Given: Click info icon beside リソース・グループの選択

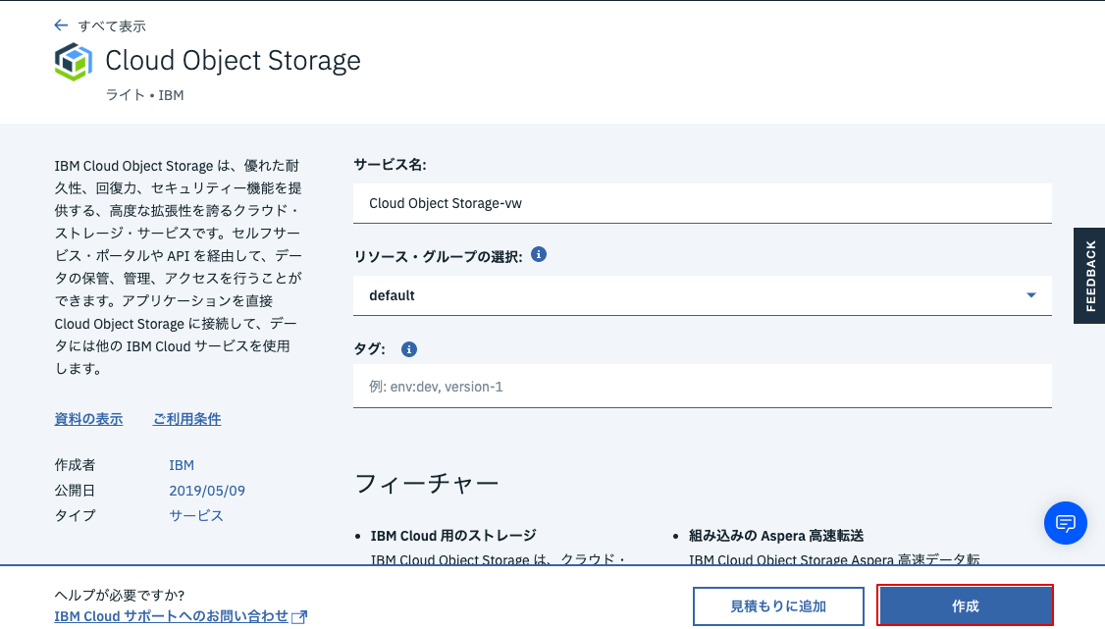Looking at the screenshot, I should (539, 254).
